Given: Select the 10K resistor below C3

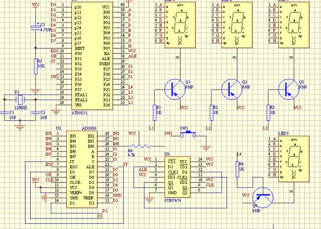Looking at the screenshot, I should pos(35,67).
